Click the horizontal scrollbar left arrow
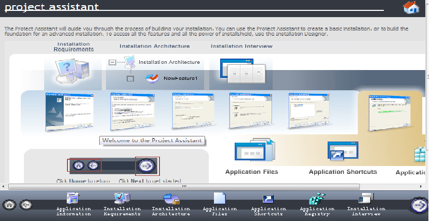 (x=3, y=187)
